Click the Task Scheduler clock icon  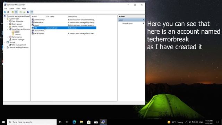[x=10, y=22]
